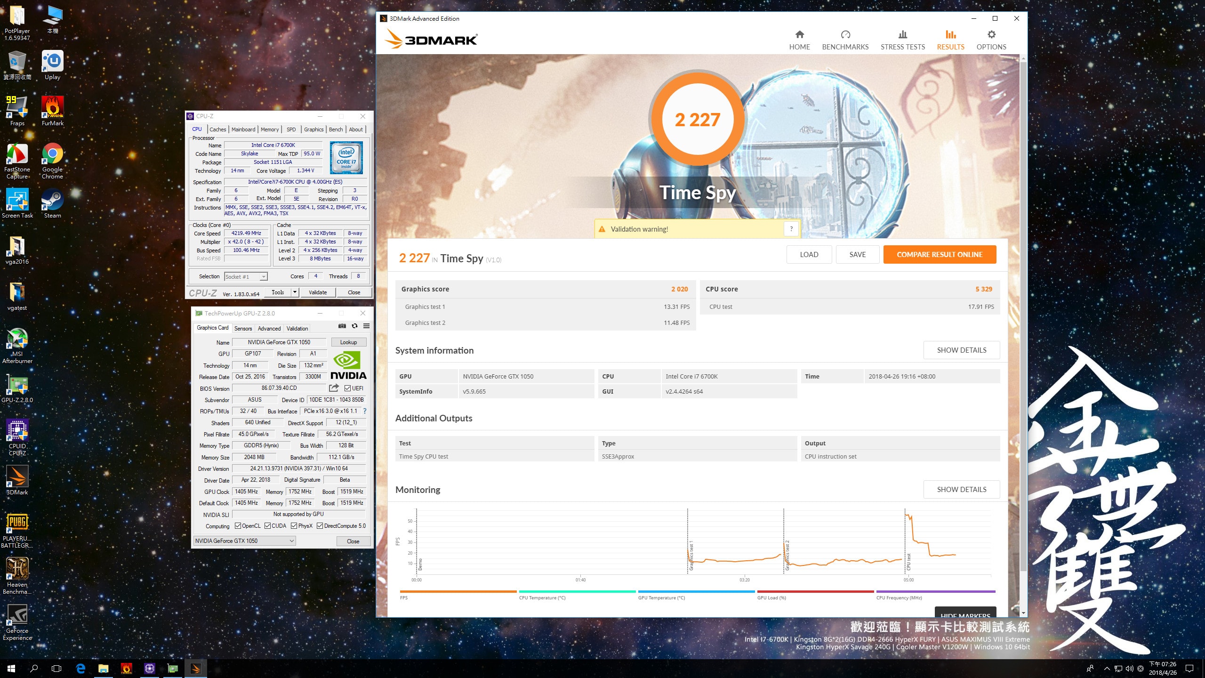Open File Explorer from the taskbar
Screen dimensions: 1205x678
pos(103,668)
